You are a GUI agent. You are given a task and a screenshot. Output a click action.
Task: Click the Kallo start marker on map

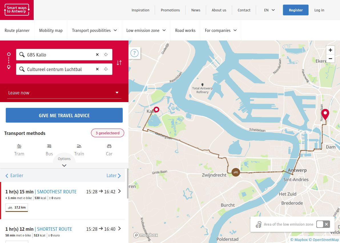click(156, 109)
